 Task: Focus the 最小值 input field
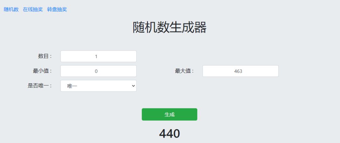98,71
